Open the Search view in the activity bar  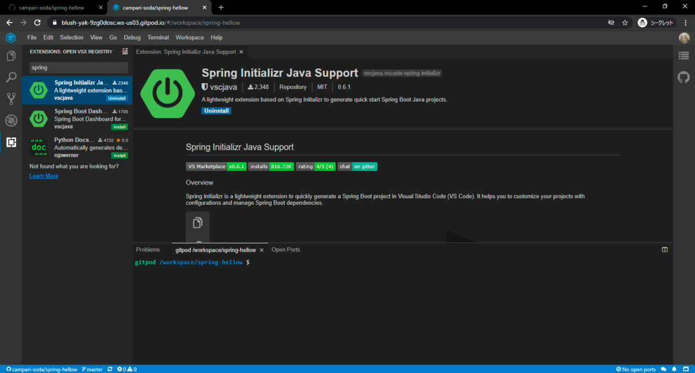coord(10,77)
